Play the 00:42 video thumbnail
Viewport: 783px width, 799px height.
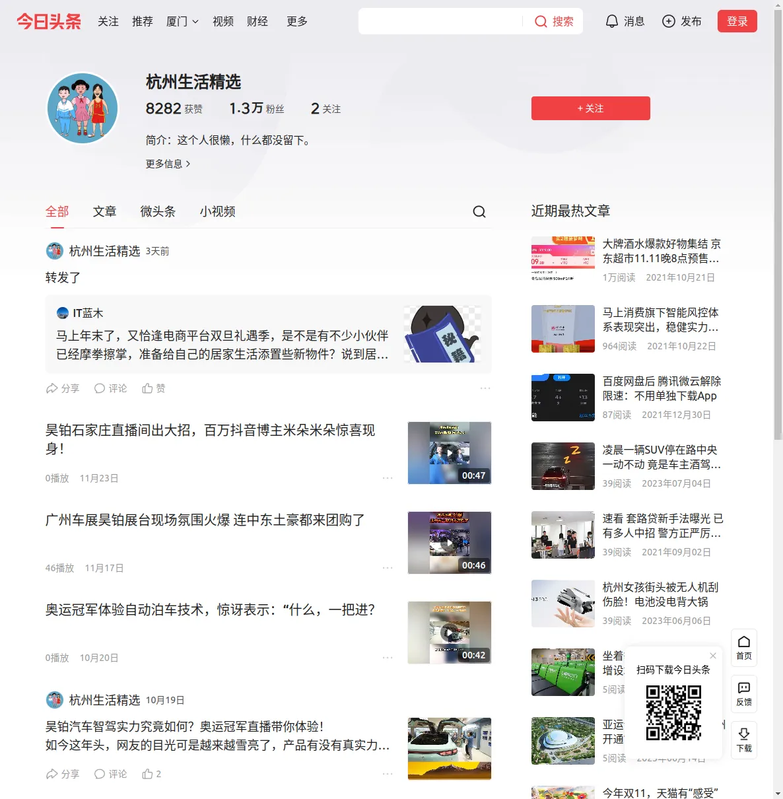tap(450, 633)
